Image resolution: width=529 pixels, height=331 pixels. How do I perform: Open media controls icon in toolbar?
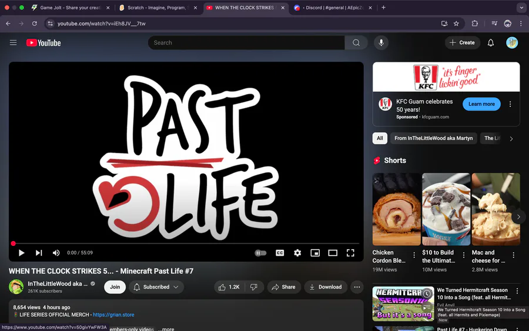coord(494,24)
